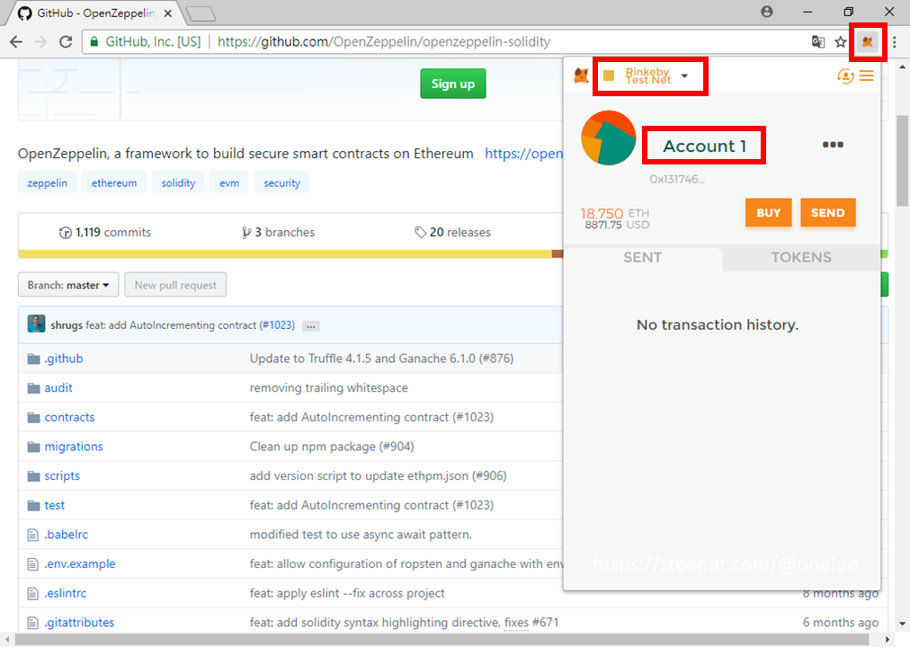This screenshot has width=910, height=647.
Task: Click the scroll down arrow at bottom right
Action: 903,625
